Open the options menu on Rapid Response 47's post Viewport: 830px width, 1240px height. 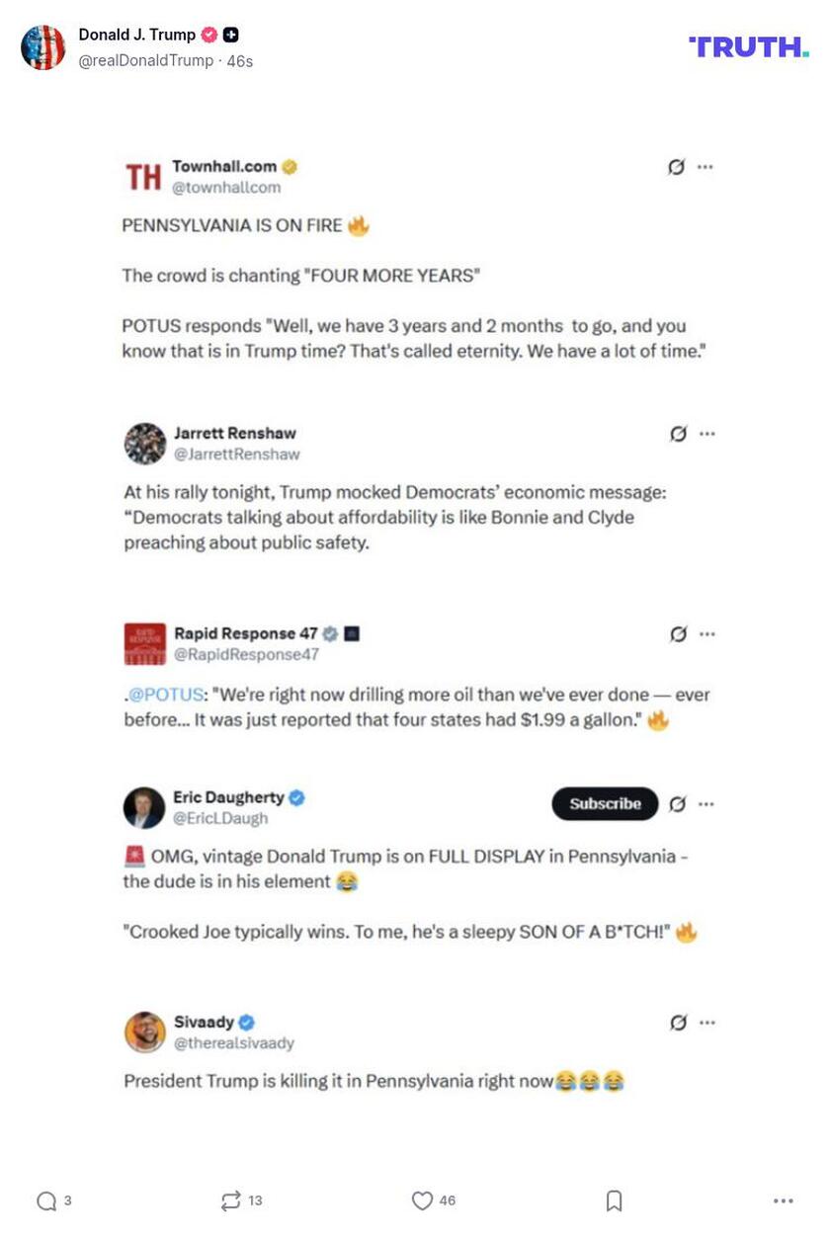[705, 635]
